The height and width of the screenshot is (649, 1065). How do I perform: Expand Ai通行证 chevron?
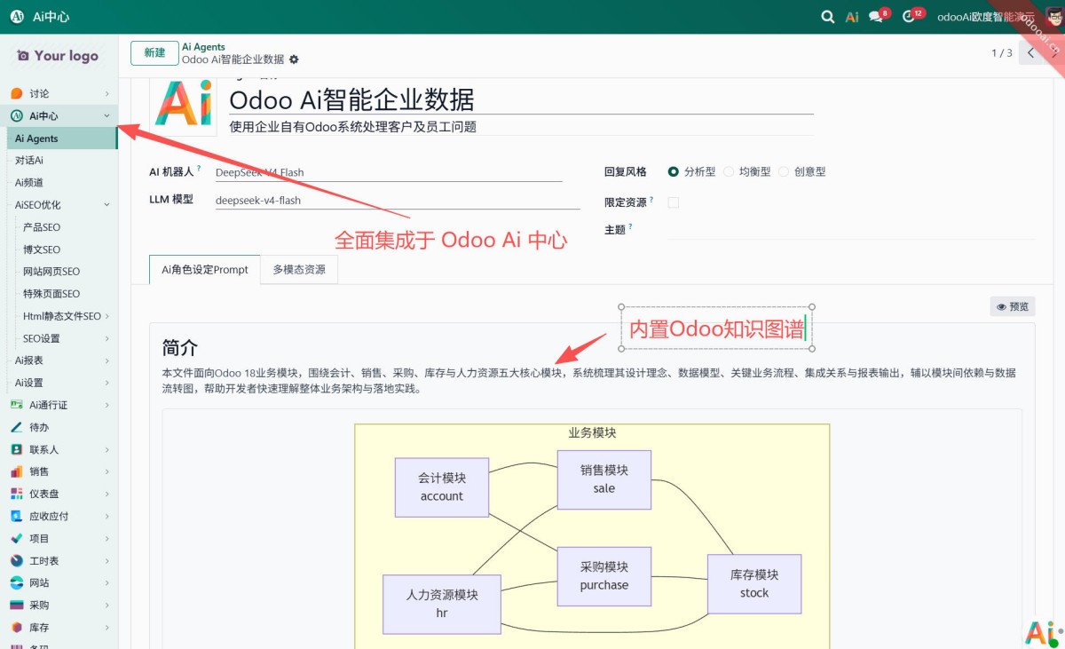coord(106,405)
